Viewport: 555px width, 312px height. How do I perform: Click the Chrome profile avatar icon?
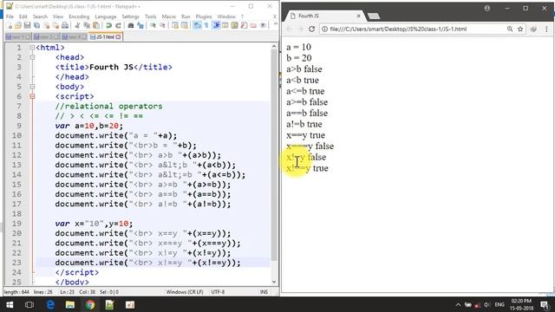click(487, 8)
